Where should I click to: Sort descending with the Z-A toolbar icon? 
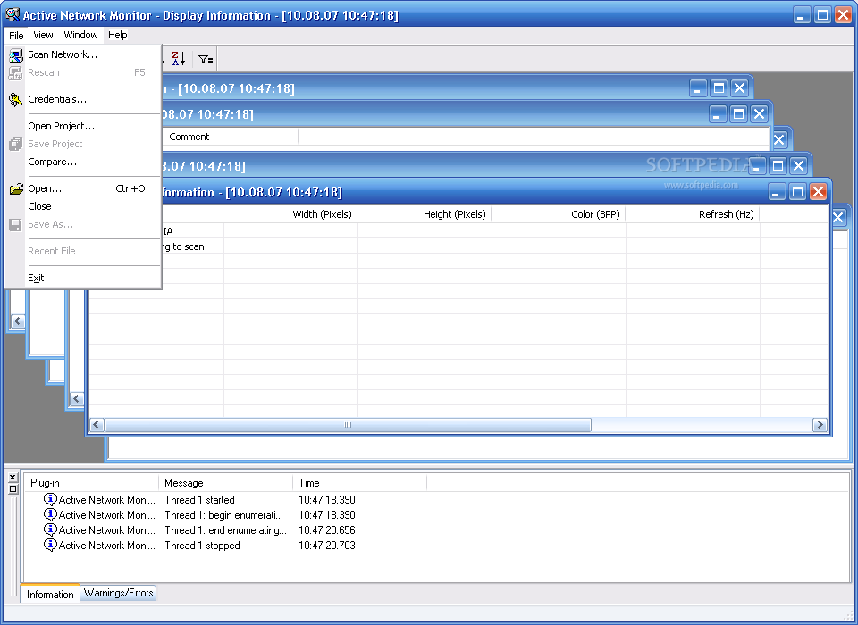pos(179,59)
